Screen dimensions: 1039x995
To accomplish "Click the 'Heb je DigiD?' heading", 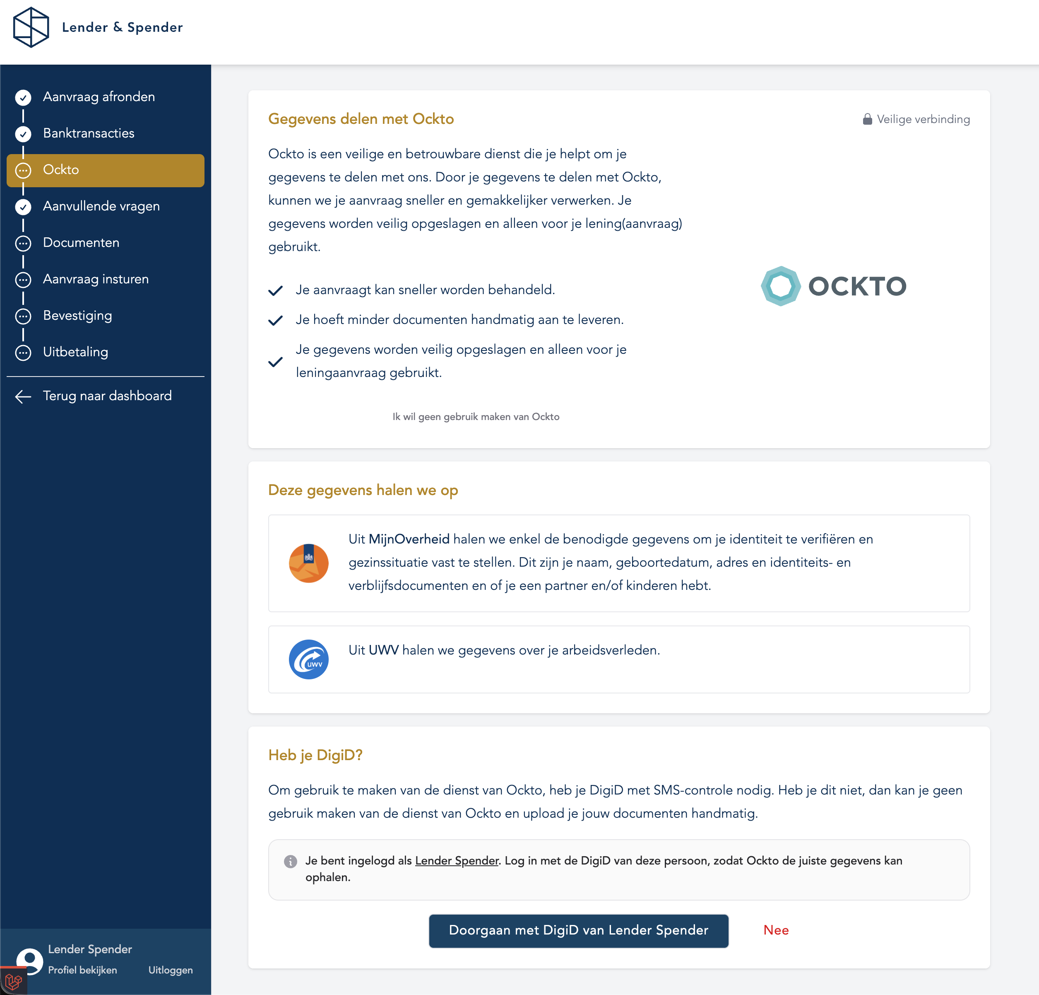I will click(315, 755).
